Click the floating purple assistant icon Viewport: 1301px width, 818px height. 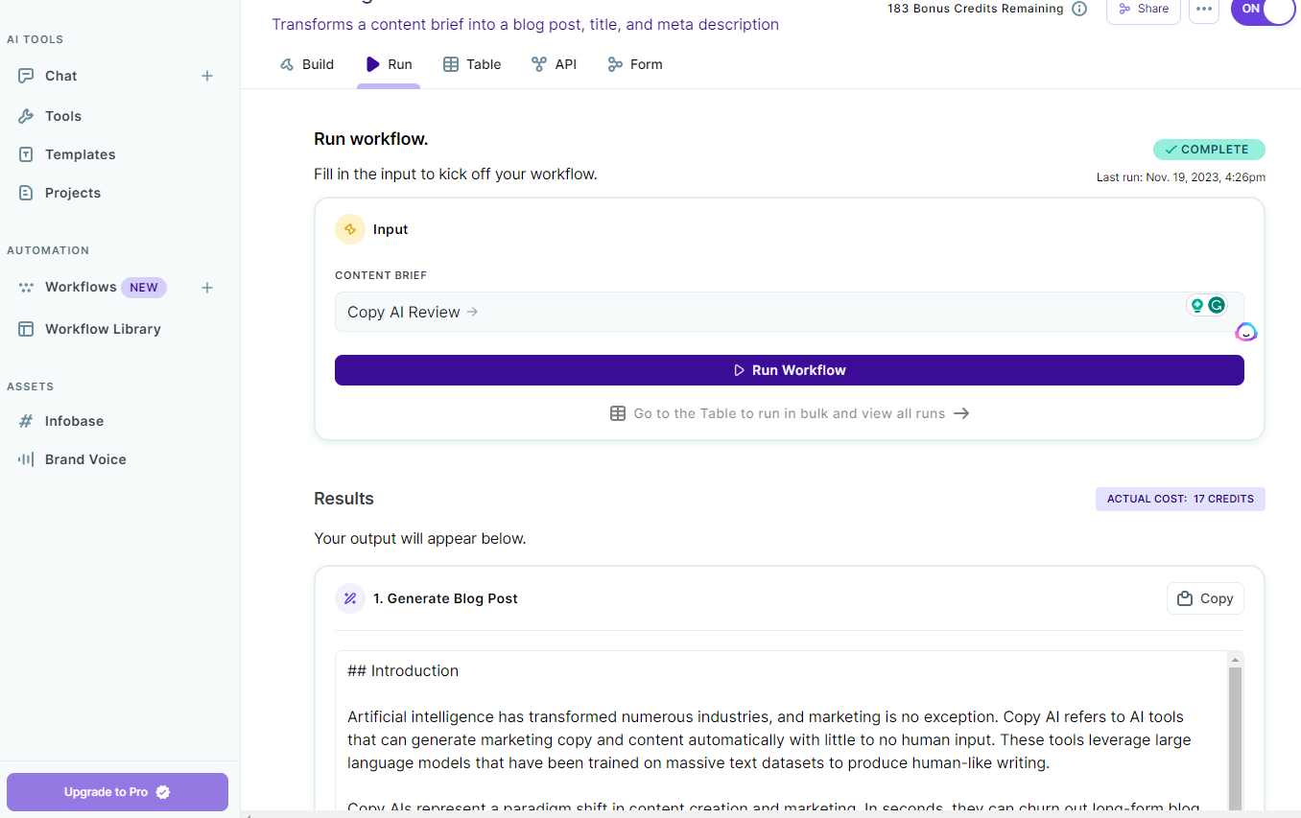click(x=1246, y=332)
